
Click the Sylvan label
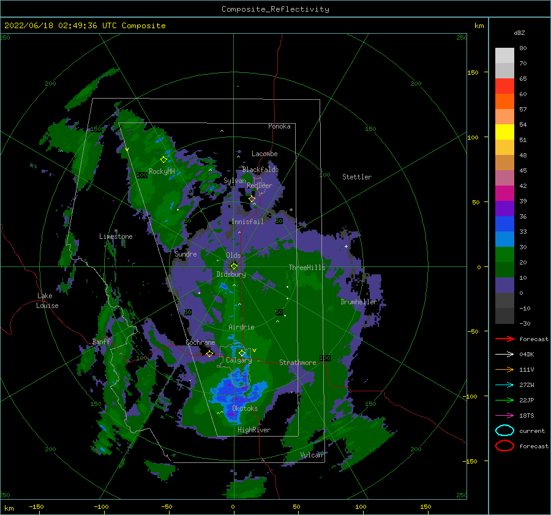click(x=234, y=181)
